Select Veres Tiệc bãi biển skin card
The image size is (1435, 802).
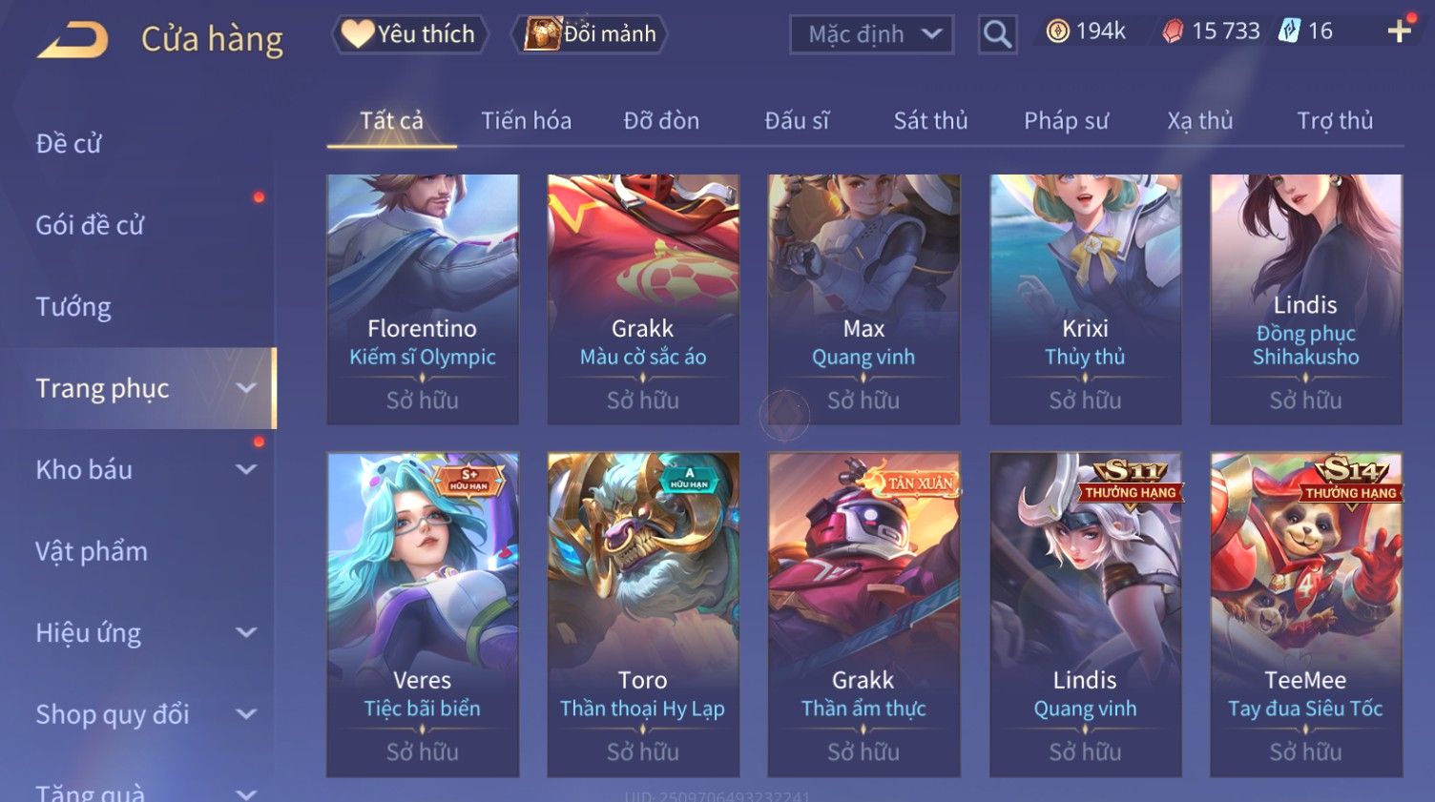[x=423, y=615]
